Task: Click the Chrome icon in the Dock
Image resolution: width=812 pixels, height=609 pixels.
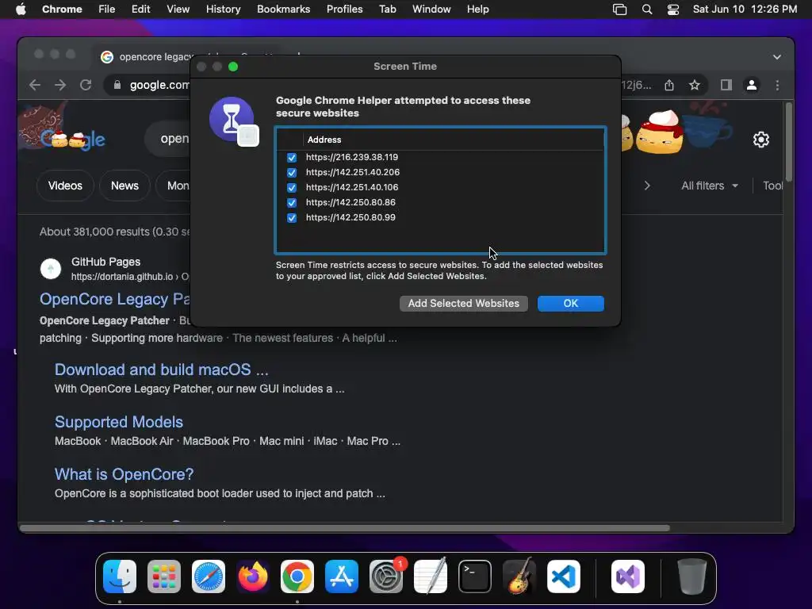Action: click(297, 576)
